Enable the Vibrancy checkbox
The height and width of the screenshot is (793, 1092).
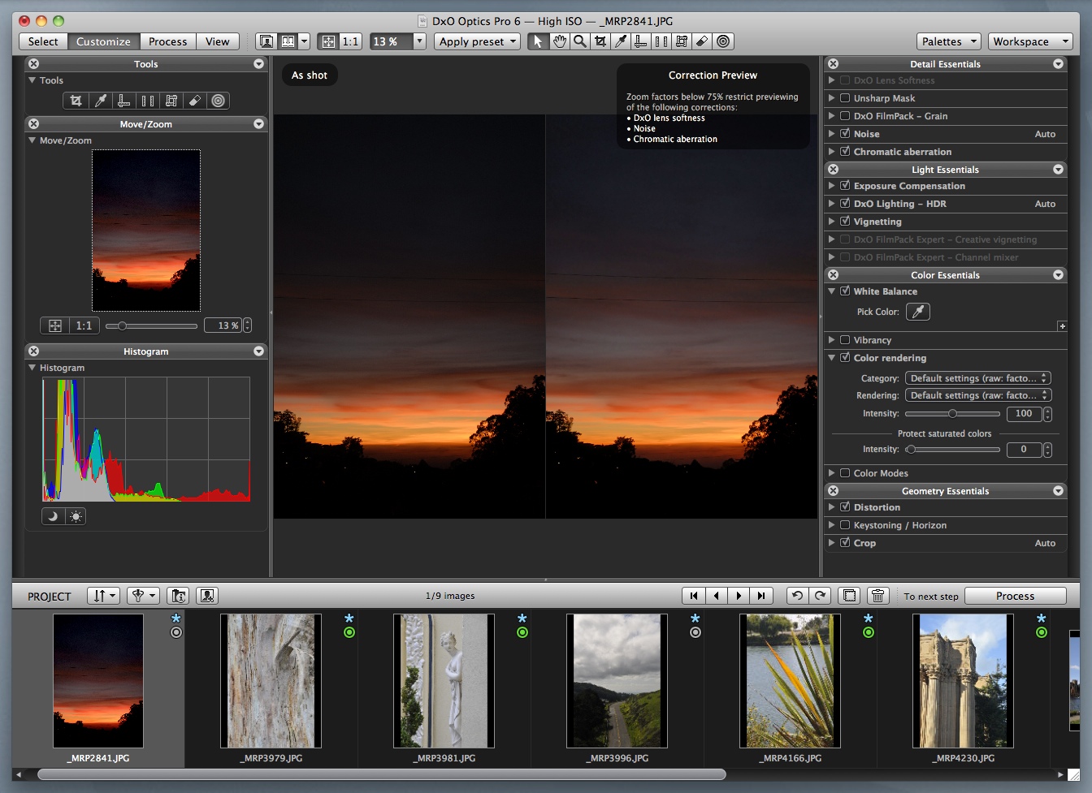(845, 340)
